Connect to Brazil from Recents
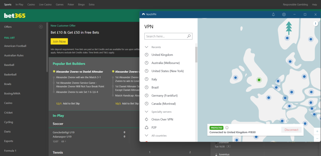Image resolution: width=321 pixels, height=156 pixels. (155, 87)
